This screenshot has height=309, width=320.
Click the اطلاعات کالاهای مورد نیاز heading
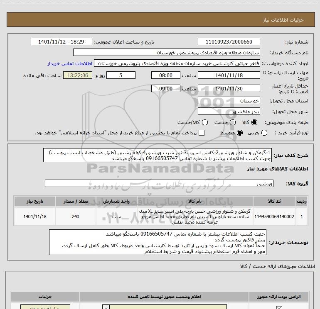click(x=277, y=169)
